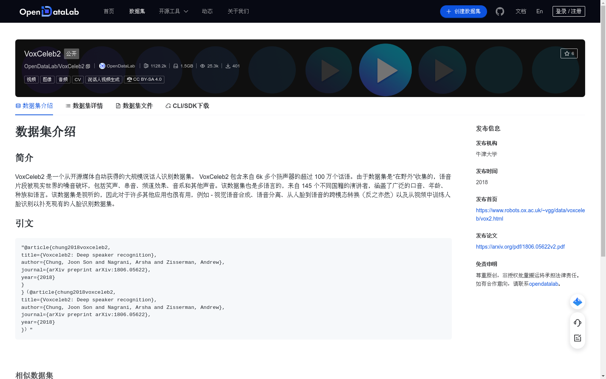
Task: Open the robots.ox.ac.uk homepage link
Action: (x=530, y=215)
